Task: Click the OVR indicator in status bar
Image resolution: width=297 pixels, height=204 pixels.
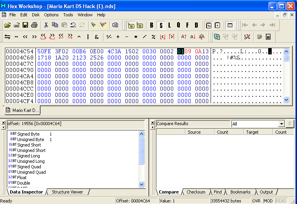Action: (257, 201)
